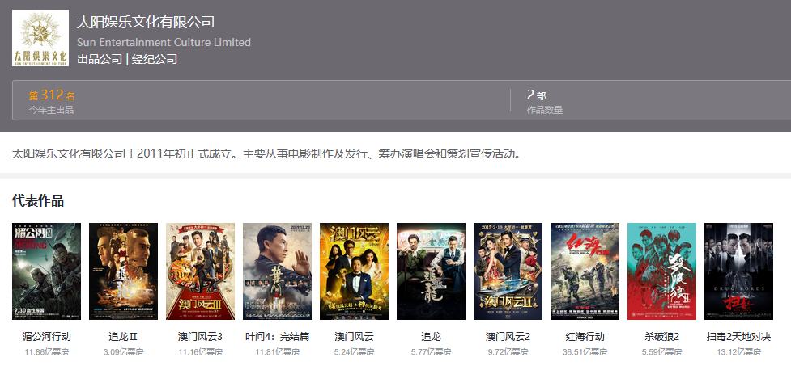Viewport: 791px width, 370px height.
Task: Click the 今年主出品 label
Action: tap(51, 110)
